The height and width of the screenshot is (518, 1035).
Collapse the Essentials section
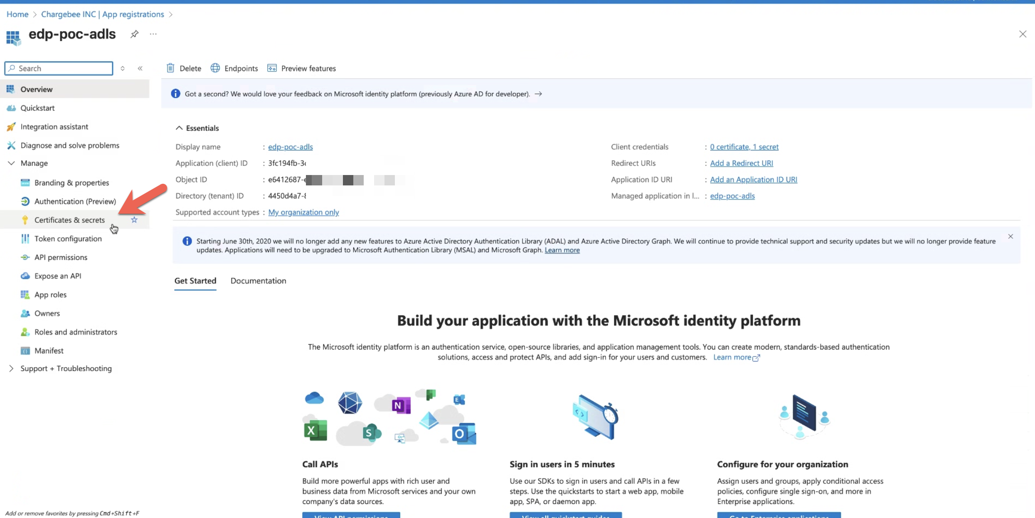point(179,128)
